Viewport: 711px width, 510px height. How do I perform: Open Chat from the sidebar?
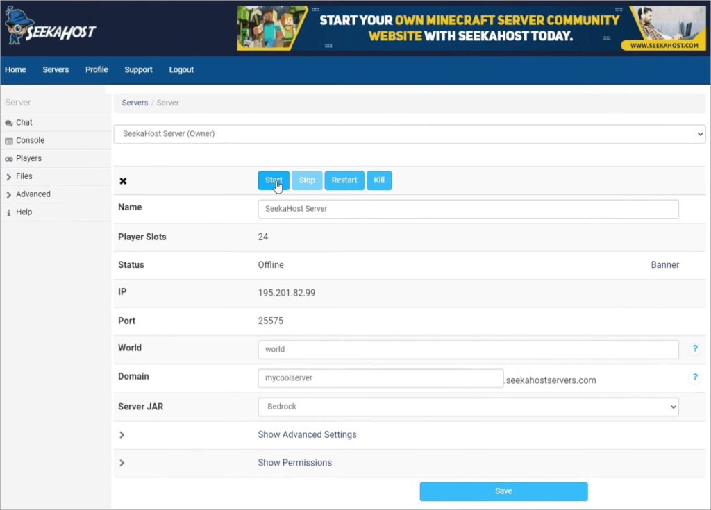tap(24, 122)
